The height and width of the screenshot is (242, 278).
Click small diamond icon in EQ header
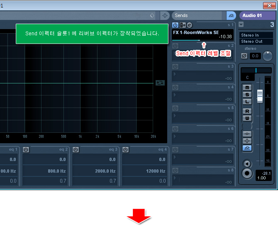point(152,16)
